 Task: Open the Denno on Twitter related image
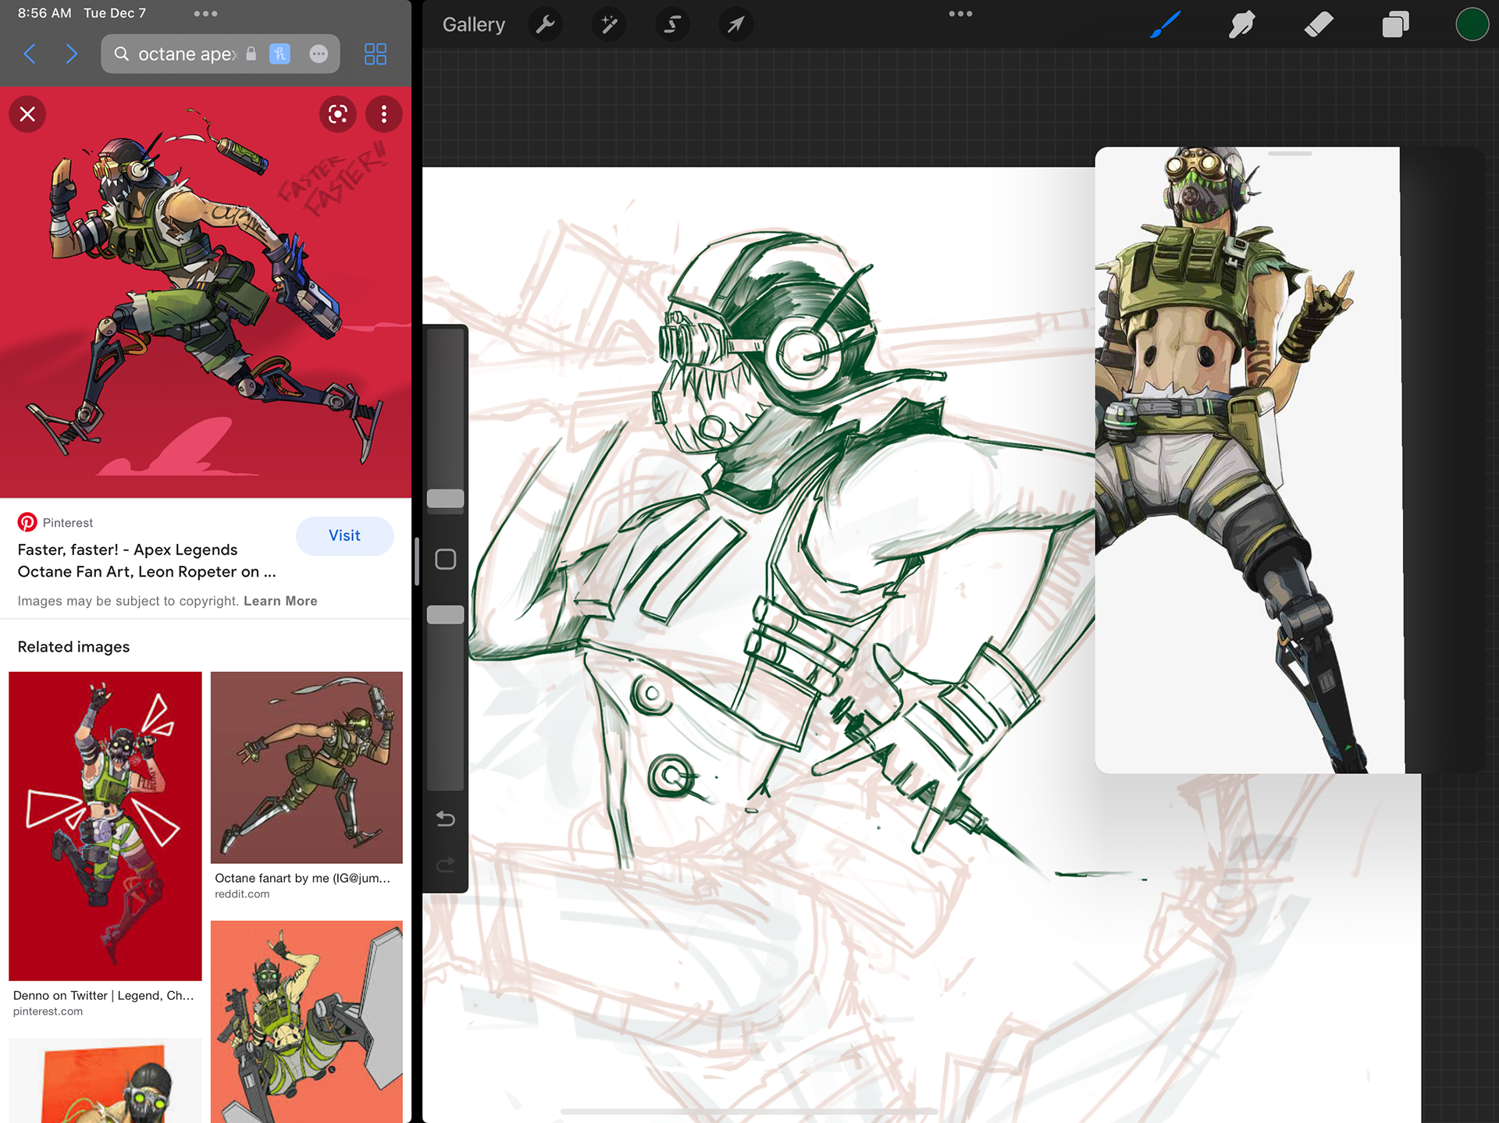coord(105,826)
